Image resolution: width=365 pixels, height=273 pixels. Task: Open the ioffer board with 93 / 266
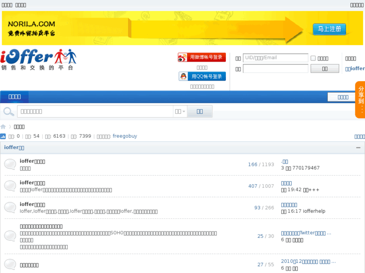point(32,204)
